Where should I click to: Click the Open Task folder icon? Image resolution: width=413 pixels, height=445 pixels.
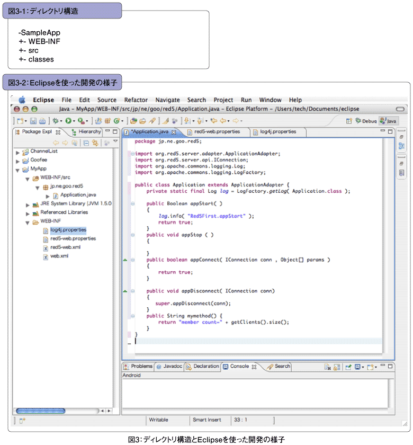click(x=142, y=121)
